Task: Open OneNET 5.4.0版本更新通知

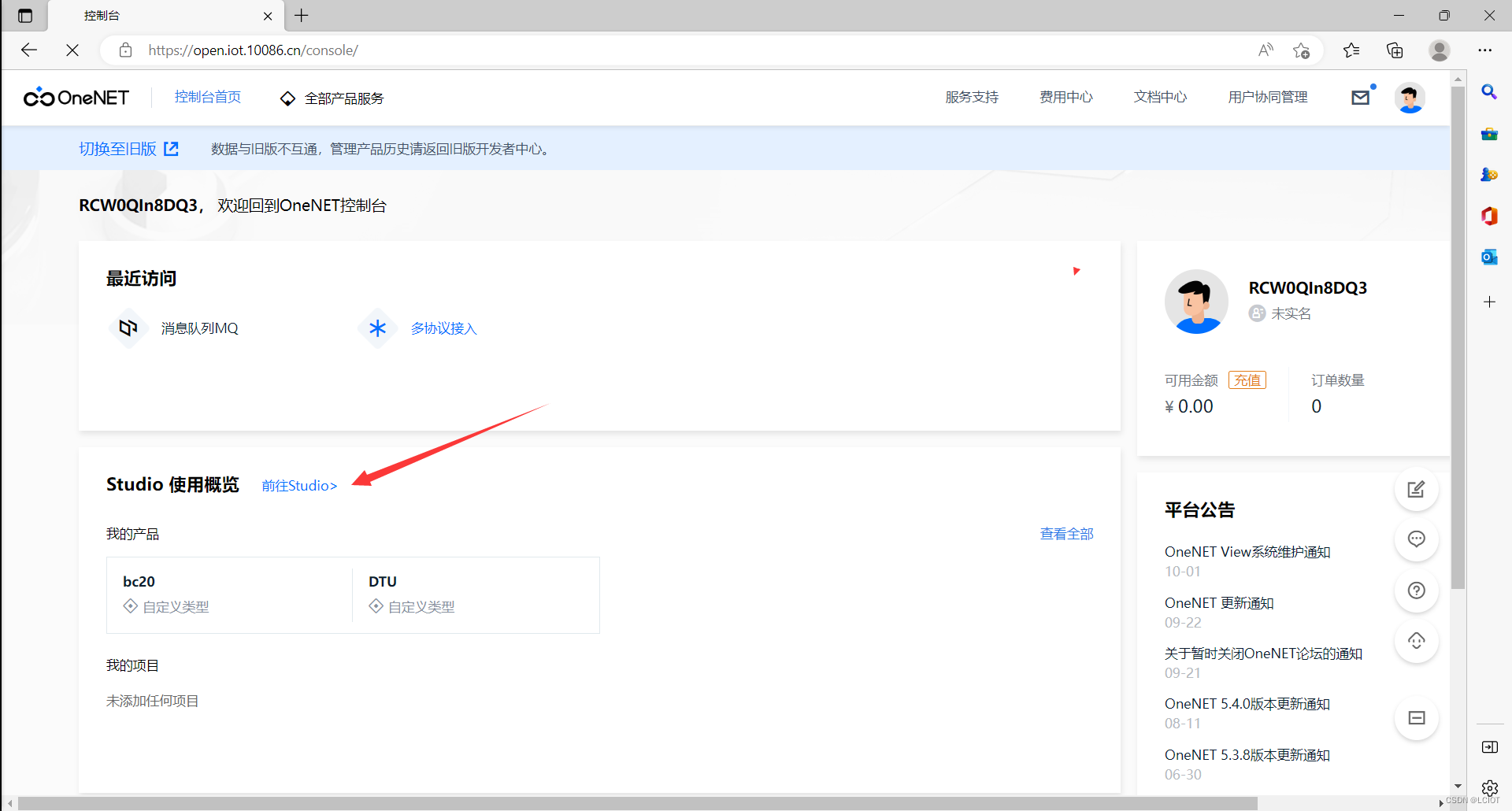Action: coord(1247,704)
